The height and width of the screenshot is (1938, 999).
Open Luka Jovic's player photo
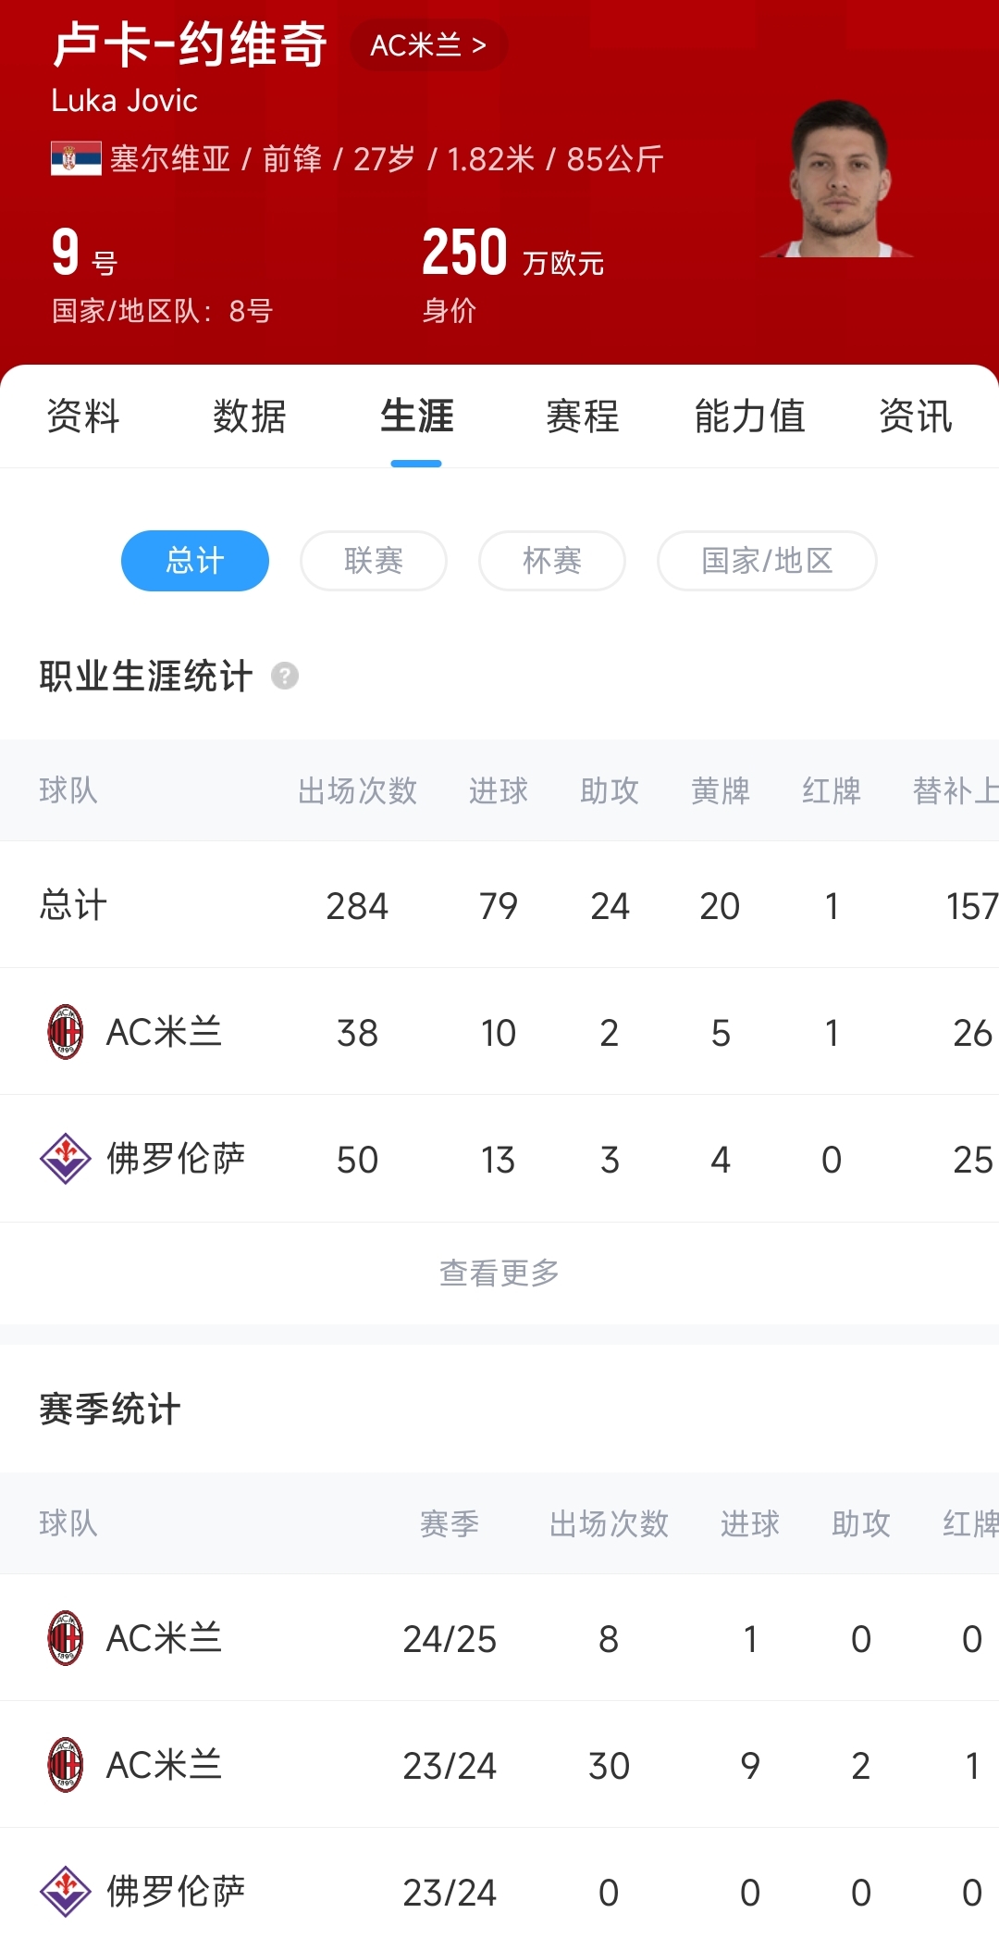tap(839, 180)
